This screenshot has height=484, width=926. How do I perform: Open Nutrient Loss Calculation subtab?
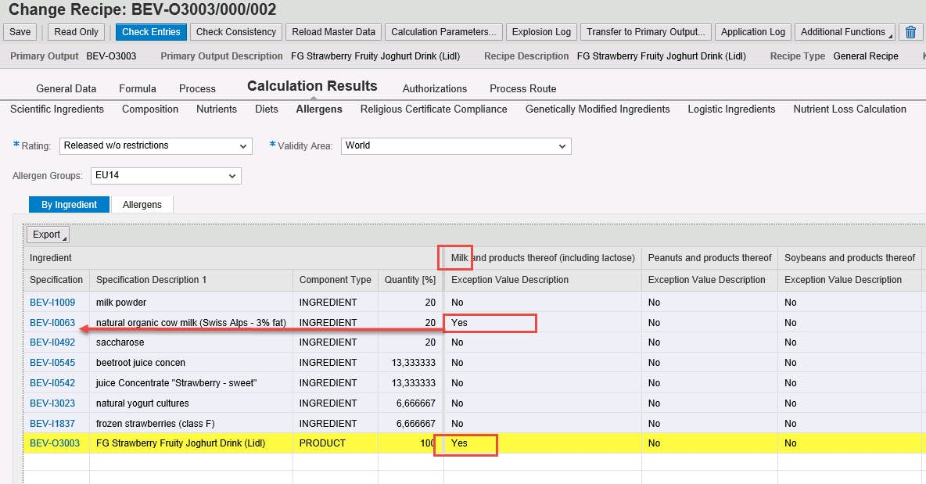(x=849, y=109)
